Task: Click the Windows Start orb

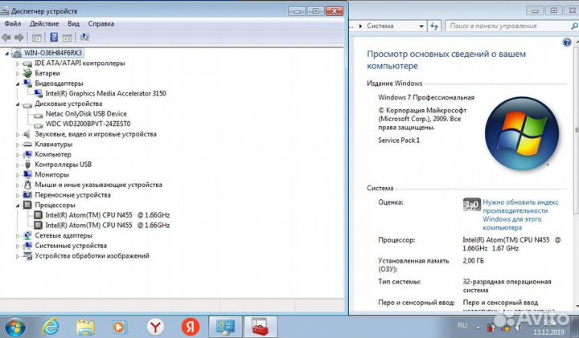Action: pos(14,327)
